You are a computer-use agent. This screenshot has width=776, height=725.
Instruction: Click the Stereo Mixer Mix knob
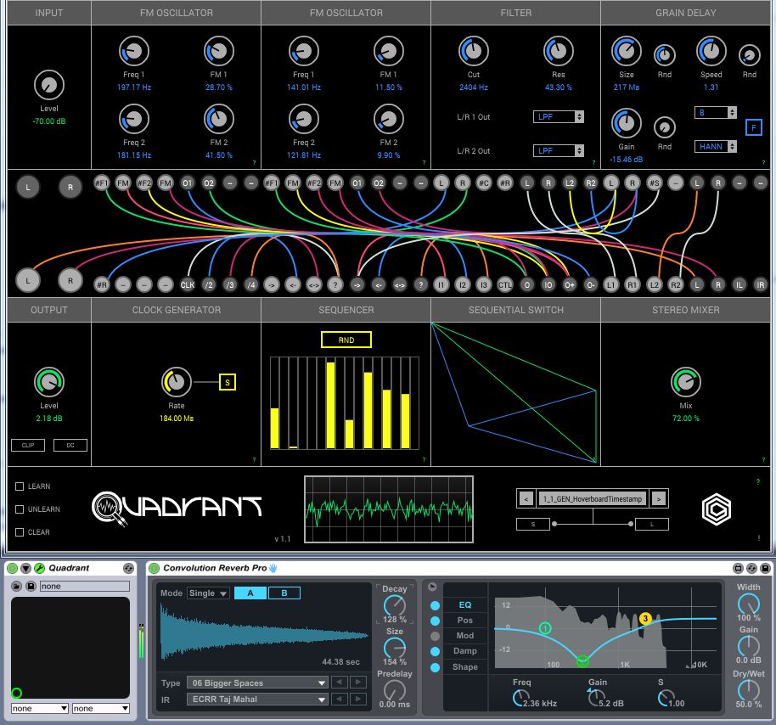pyautogui.click(x=685, y=382)
